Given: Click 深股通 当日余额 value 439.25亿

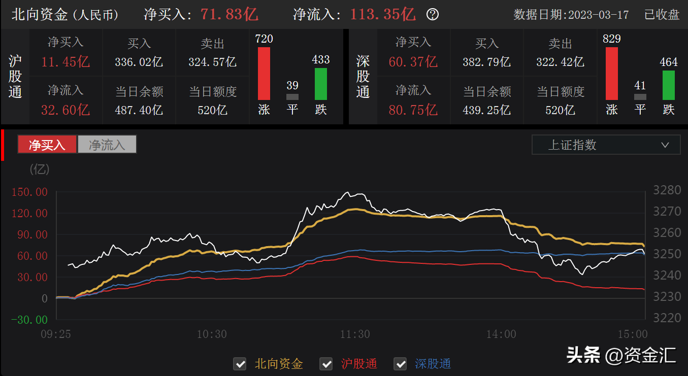Looking at the screenshot, I should tap(487, 109).
